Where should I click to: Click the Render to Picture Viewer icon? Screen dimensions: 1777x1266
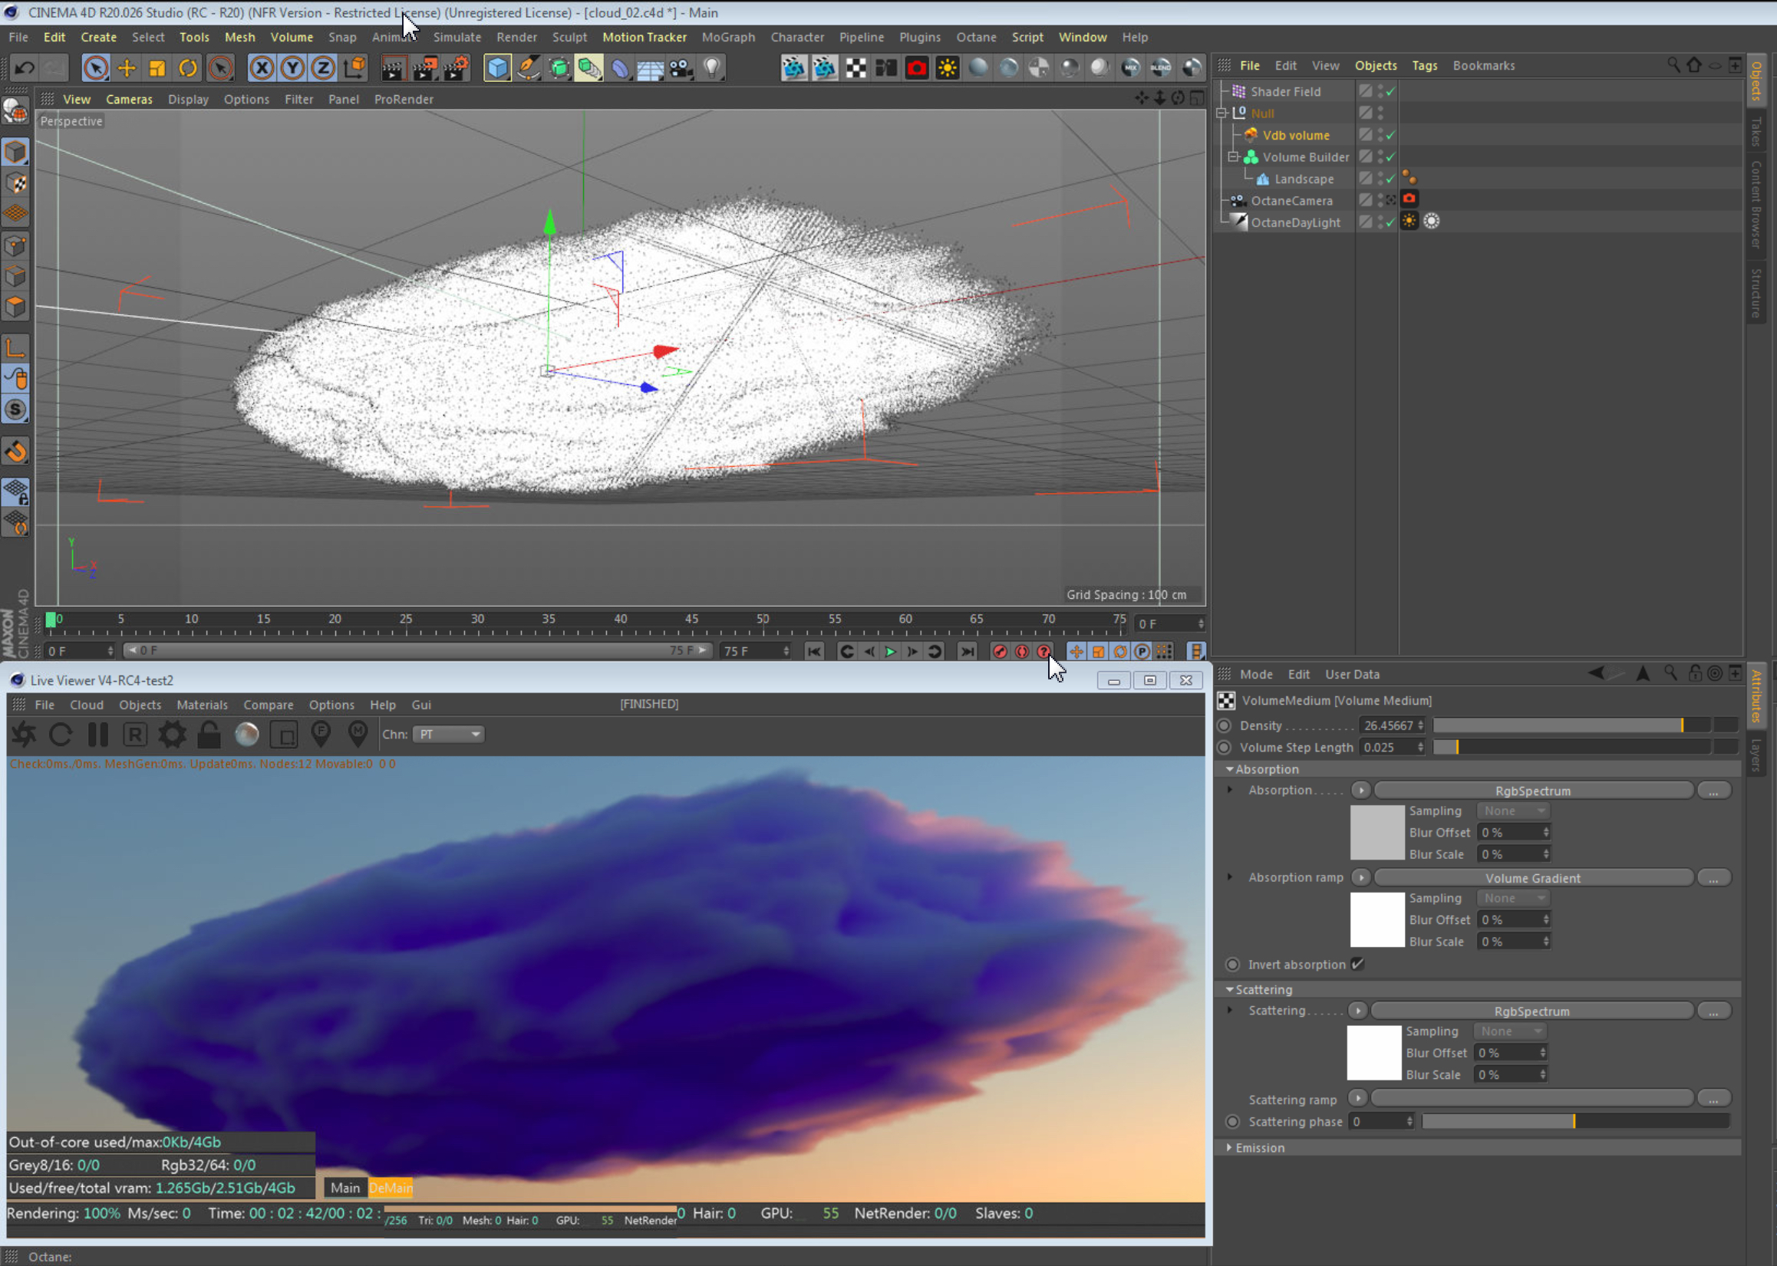tap(424, 68)
